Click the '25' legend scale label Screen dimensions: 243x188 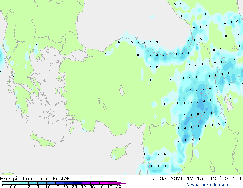point(74,186)
